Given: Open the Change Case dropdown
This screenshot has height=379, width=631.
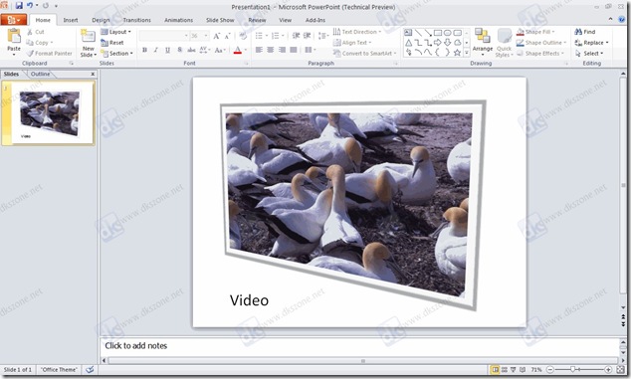Looking at the screenshot, I should 220,50.
